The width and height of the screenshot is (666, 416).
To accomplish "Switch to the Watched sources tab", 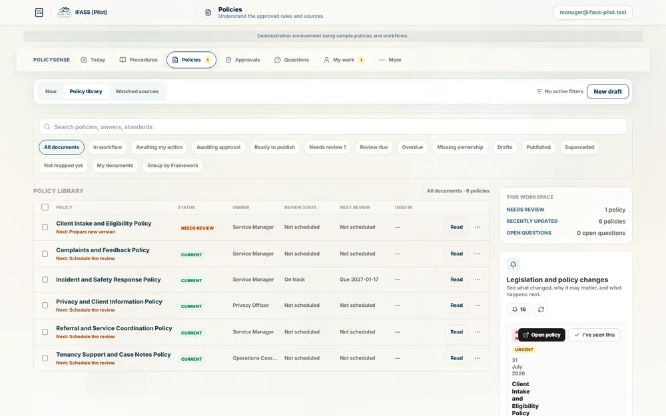I will click(137, 92).
